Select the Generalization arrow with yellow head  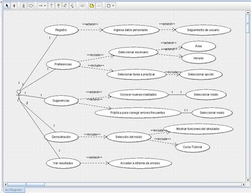tap(58, 6)
